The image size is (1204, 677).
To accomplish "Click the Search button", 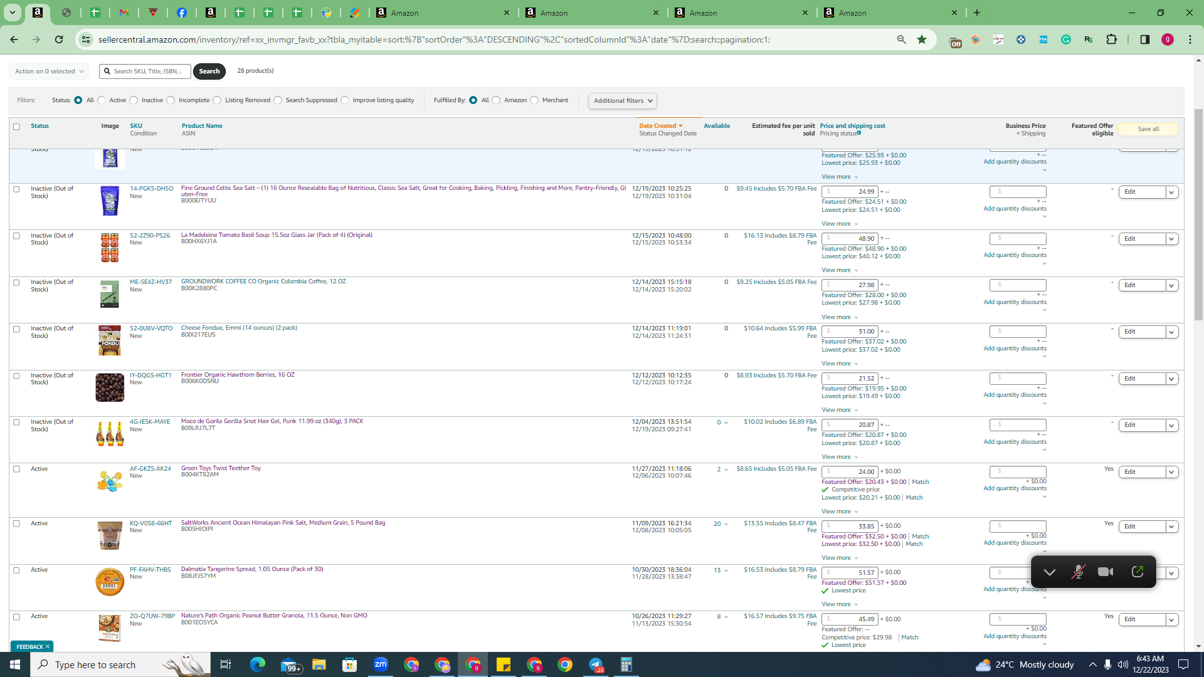I will 209,71.
